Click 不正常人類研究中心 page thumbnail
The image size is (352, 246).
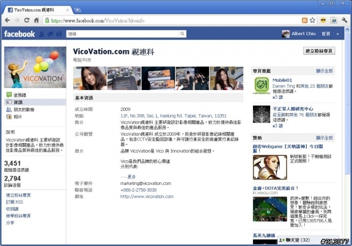pos(262,114)
